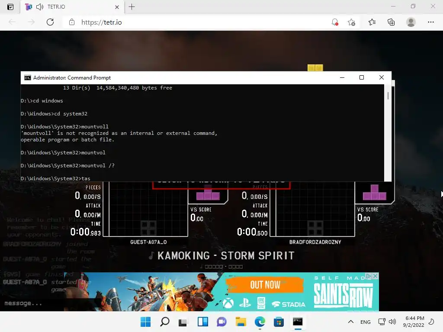Maximize the Command Prompt window
Viewport: 443px width, 332px height.
tap(362, 77)
